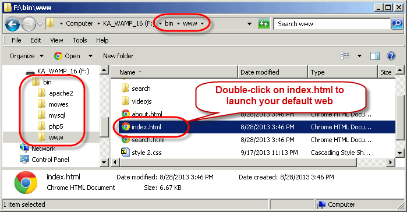The image size is (407, 212).
Task: Click the file list scroll up arrow
Action: [400, 70]
